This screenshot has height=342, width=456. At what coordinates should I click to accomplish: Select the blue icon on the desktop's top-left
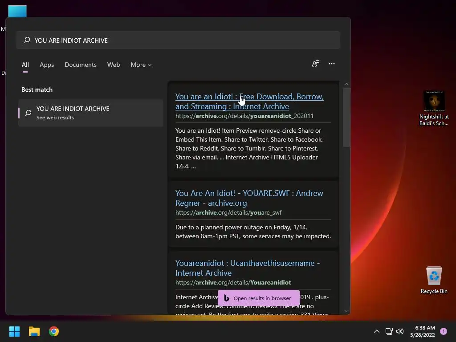(17, 11)
